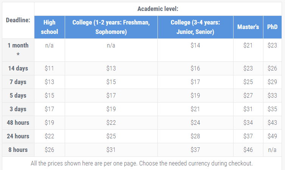Click the per-page pricing footnote text
The height and width of the screenshot is (170, 285).
[142, 163]
